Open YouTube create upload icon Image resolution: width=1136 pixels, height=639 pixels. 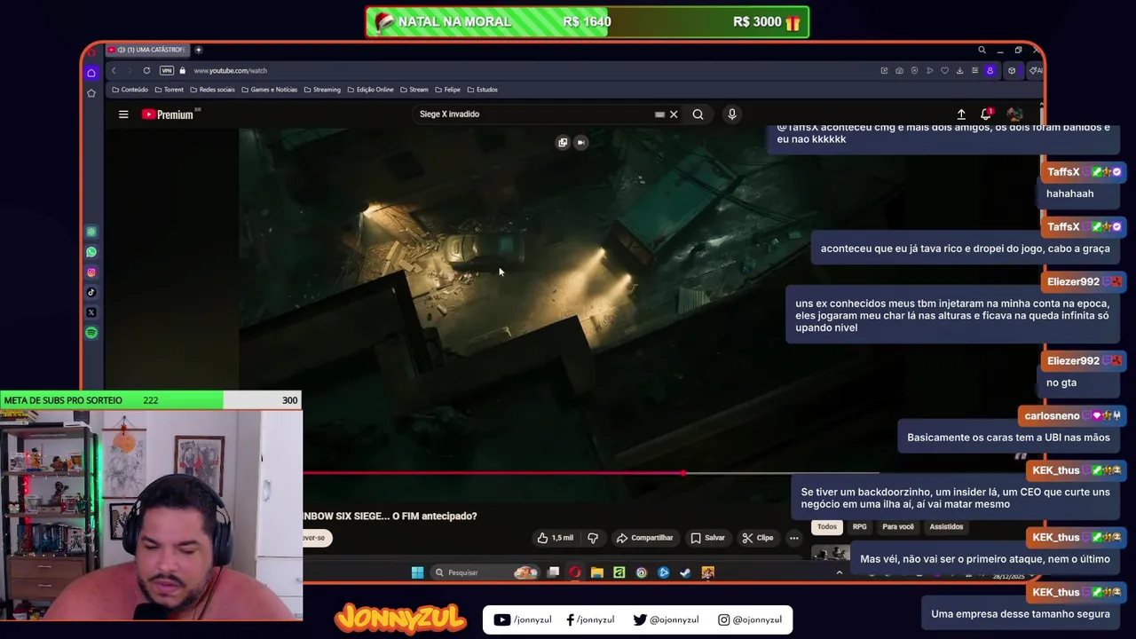[x=960, y=114]
